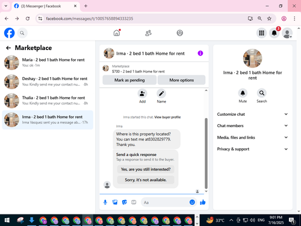Reload the page in browser
Screen dimensions: 301x226
click(x=28, y=19)
